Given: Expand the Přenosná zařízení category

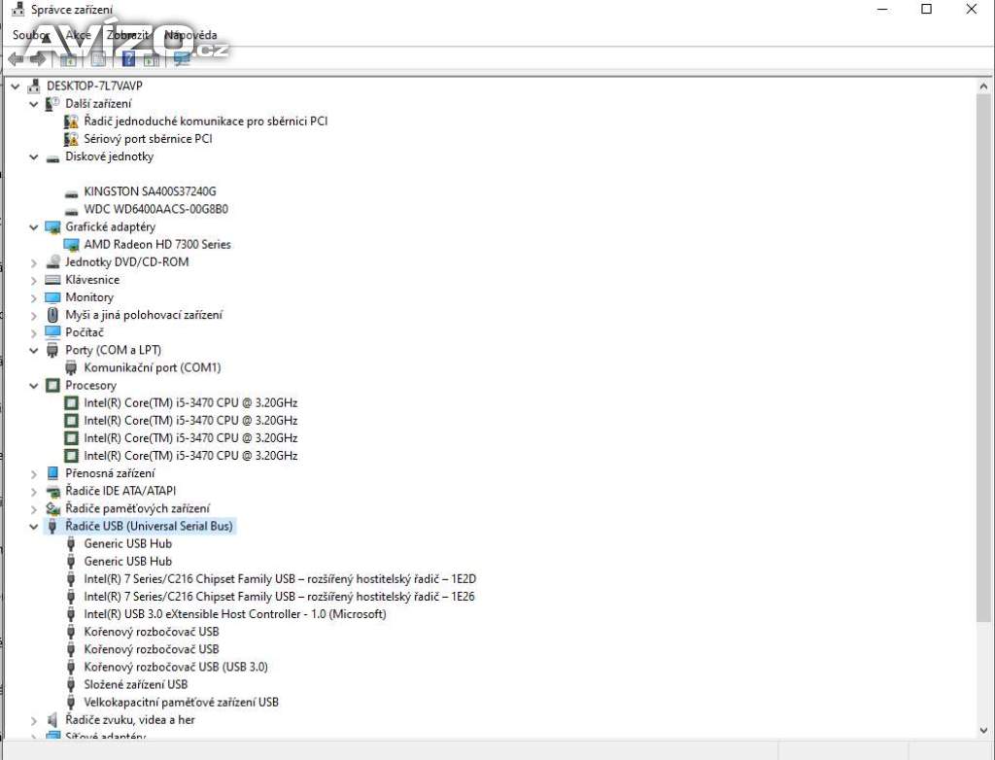Looking at the screenshot, I should [34, 473].
